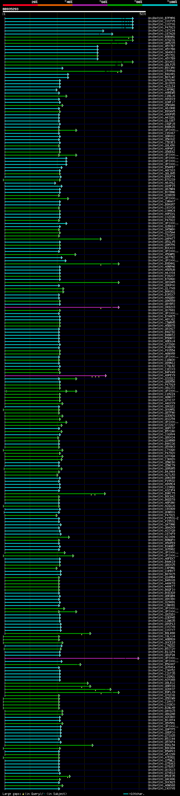Click the cyan ~100% identity legend segment
The image size is (180, 796).
coord(160,5)
